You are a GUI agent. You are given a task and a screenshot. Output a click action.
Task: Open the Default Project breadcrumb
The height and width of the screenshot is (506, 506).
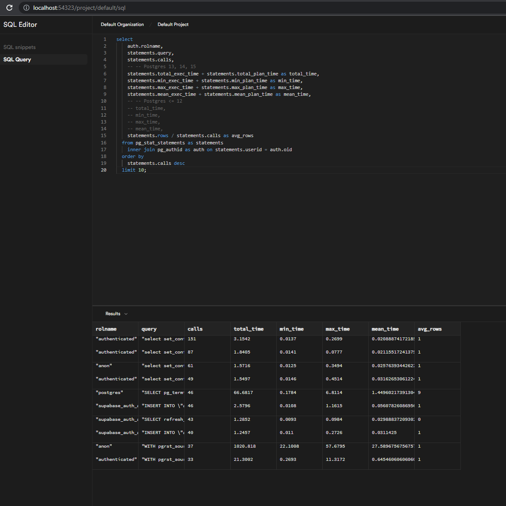click(173, 24)
